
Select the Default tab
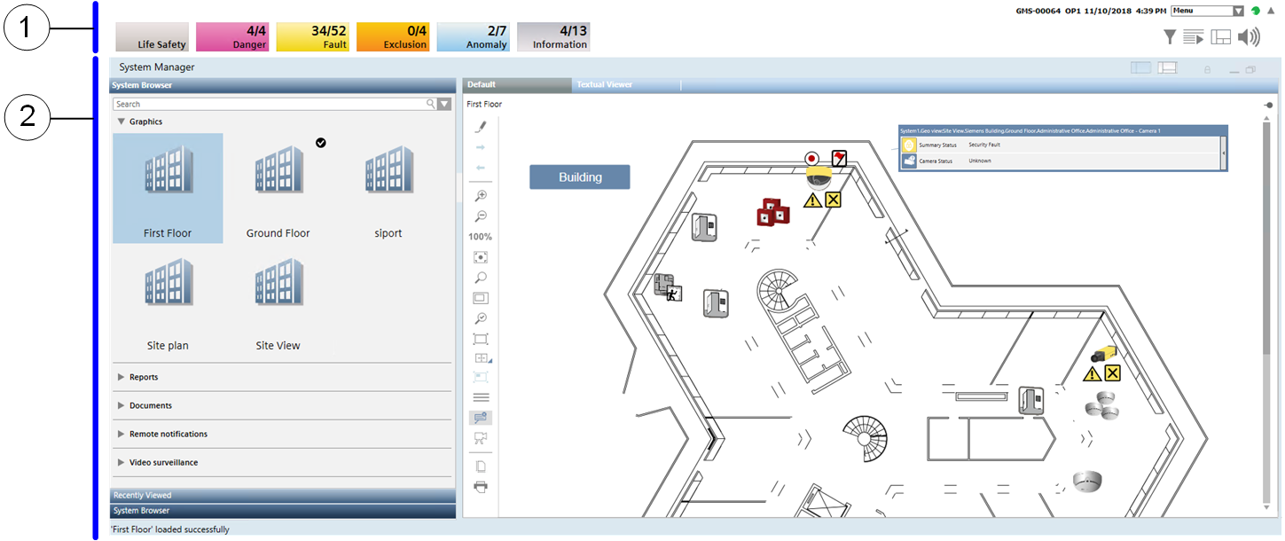[482, 85]
